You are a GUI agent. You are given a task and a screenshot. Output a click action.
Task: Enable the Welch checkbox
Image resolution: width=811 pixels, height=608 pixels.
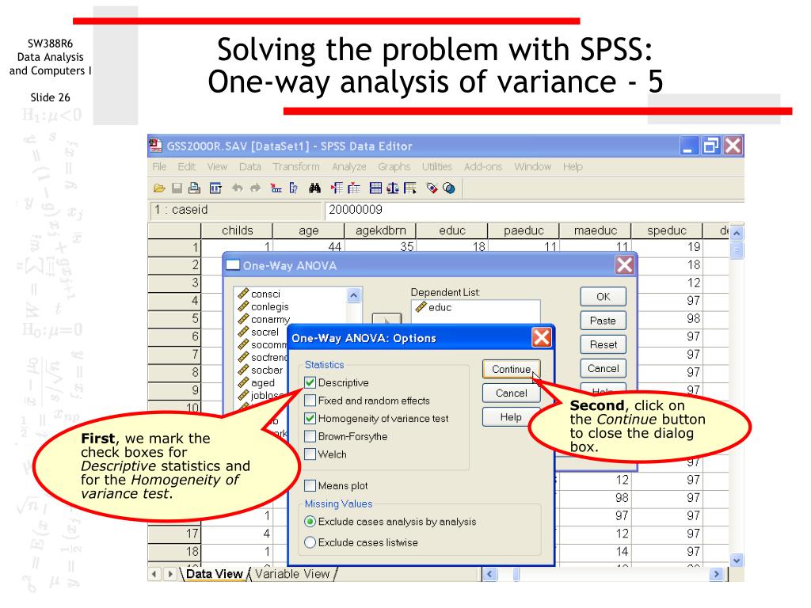pyautogui.click(x=310, y=454)
